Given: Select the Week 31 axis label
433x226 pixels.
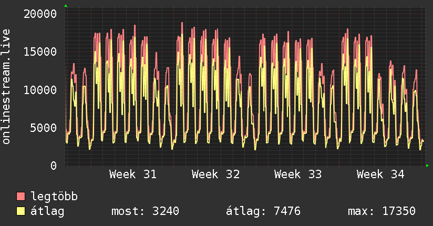Looking at the screenshot, I should (133, 174).
